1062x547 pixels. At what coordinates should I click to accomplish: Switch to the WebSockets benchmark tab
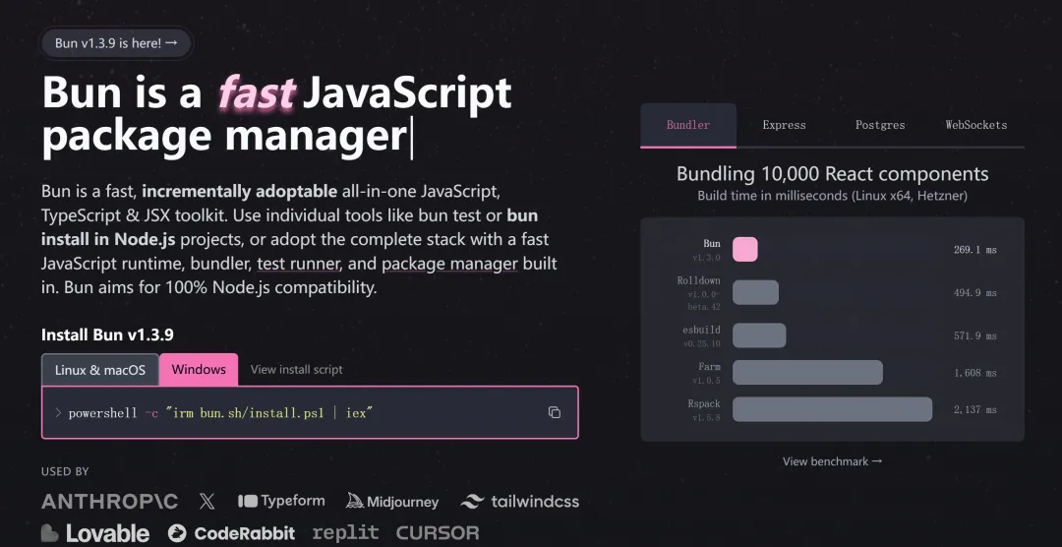pyautogui.click(x=976, y=125)
